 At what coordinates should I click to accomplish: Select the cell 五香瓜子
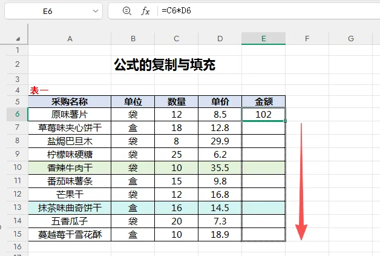[x=70, y=221]
